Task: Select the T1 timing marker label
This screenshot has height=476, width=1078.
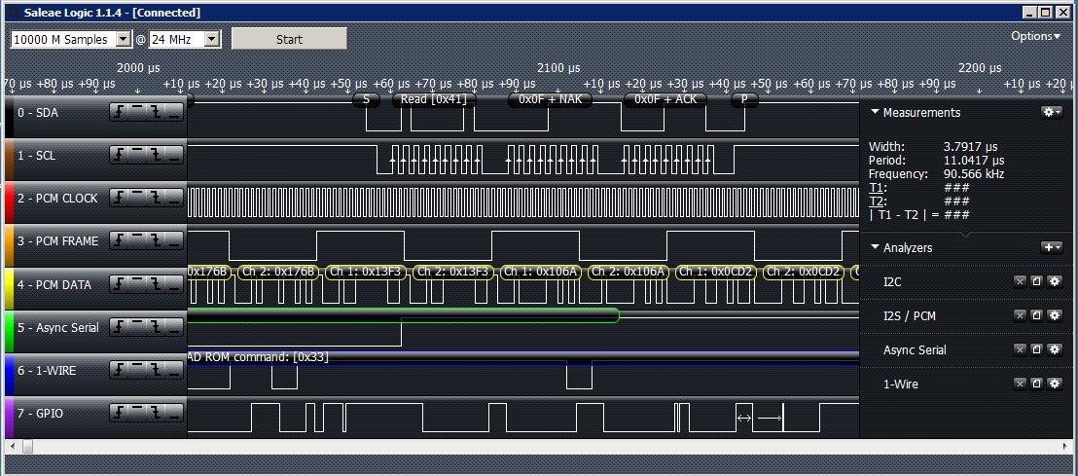Action: tap(878, 187)
